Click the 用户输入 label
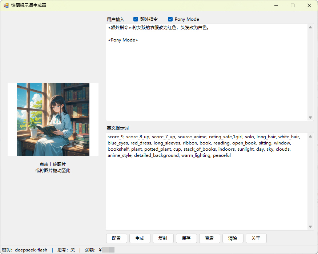318x254 pixels. 116,19
